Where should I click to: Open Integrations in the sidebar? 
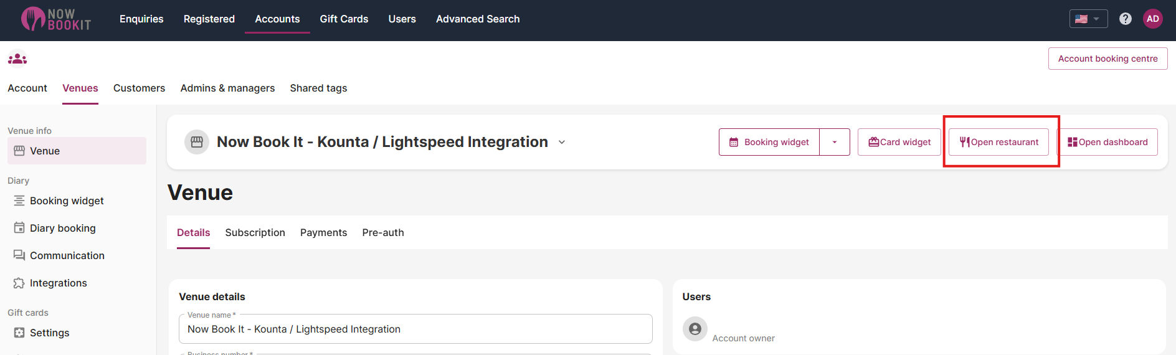click(58, 283)
